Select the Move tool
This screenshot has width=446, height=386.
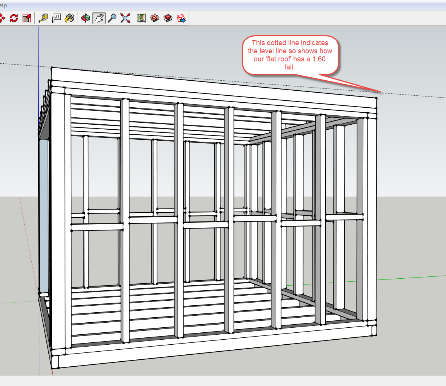[2, 18]
